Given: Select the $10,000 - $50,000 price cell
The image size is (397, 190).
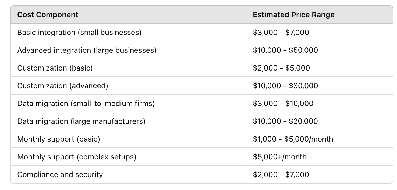Looking at the screenshot, I should 319,50.
